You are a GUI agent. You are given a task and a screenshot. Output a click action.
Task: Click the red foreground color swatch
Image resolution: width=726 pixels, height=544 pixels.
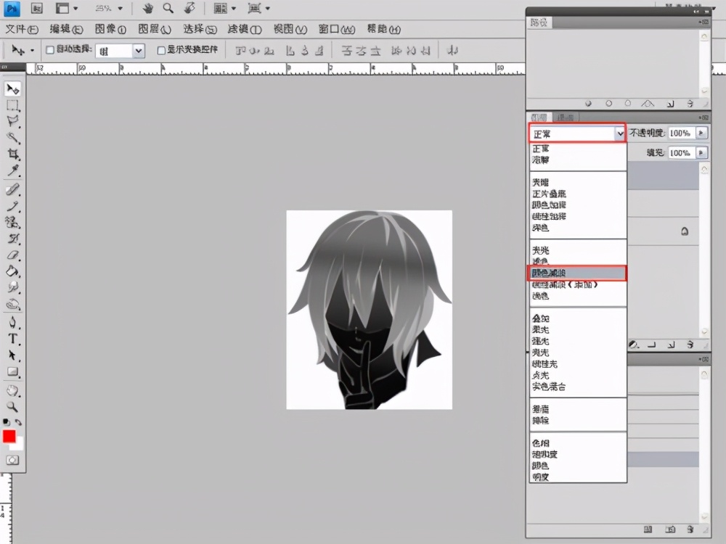click(9, 436)
